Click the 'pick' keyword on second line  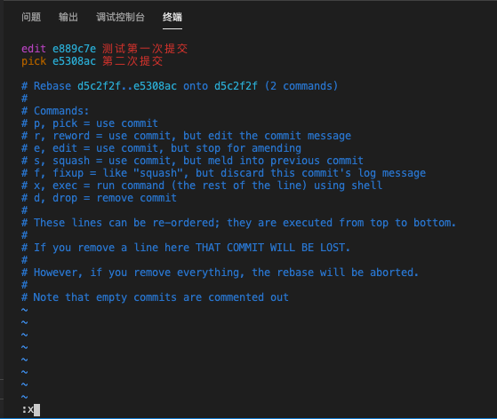pyautogui.click(x=34, y=61)
